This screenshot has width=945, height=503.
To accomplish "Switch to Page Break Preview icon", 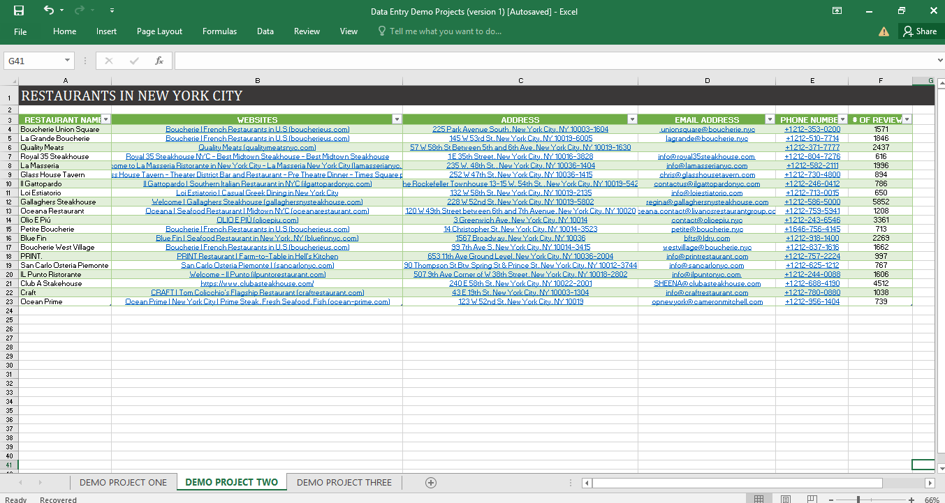I will click(x=813, y=499).
